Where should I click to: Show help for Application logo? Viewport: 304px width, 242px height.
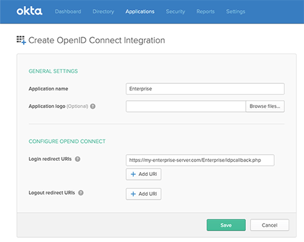(93, 106)
